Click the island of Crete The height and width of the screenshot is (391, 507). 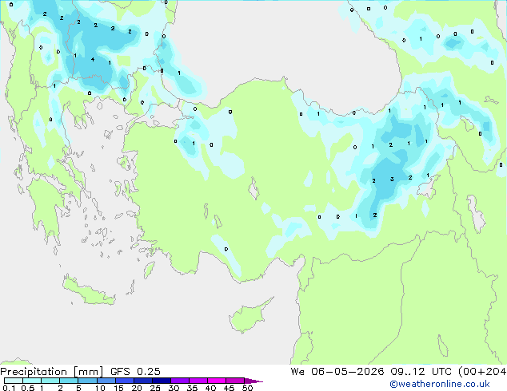coord(89,291)
